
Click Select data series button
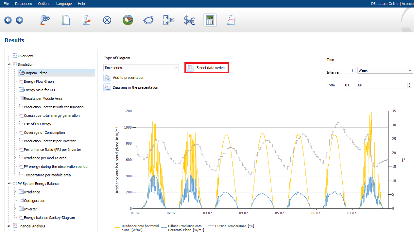[x=207, y=68]
